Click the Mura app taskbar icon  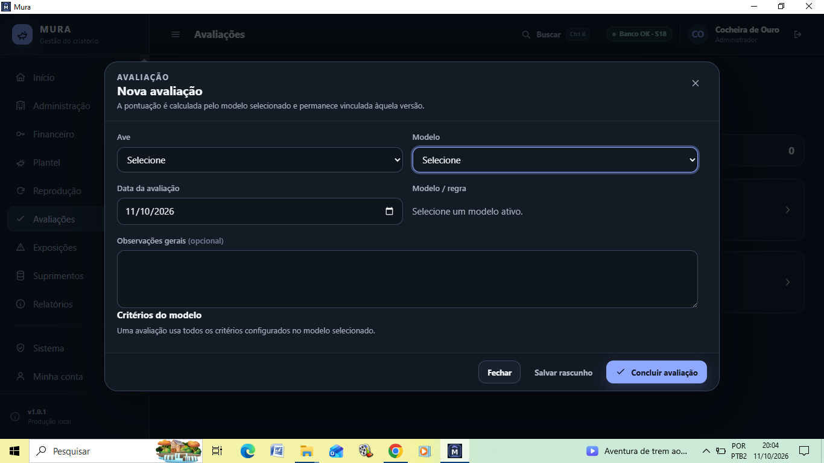point(455,451)
